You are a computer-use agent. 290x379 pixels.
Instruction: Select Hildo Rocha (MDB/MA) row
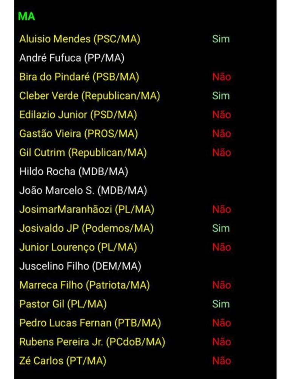point(74,172)
